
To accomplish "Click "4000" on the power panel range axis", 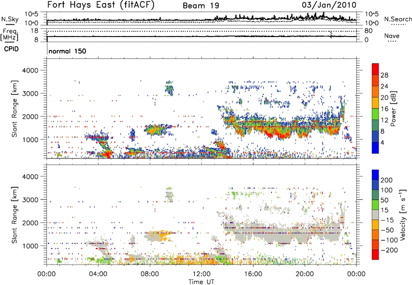I will click(30, 70).
